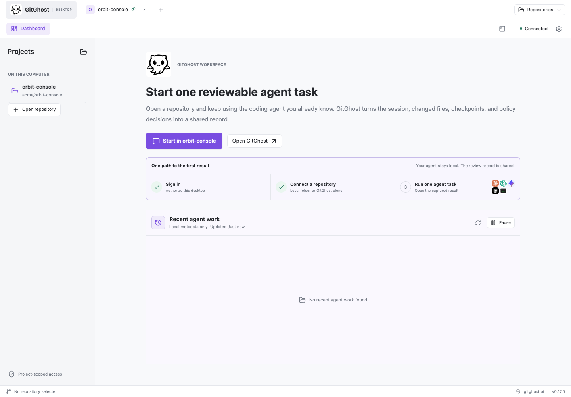Open the terminal panel icon in the toolbar
571x397 pixels.
click(x=502, y=29)
